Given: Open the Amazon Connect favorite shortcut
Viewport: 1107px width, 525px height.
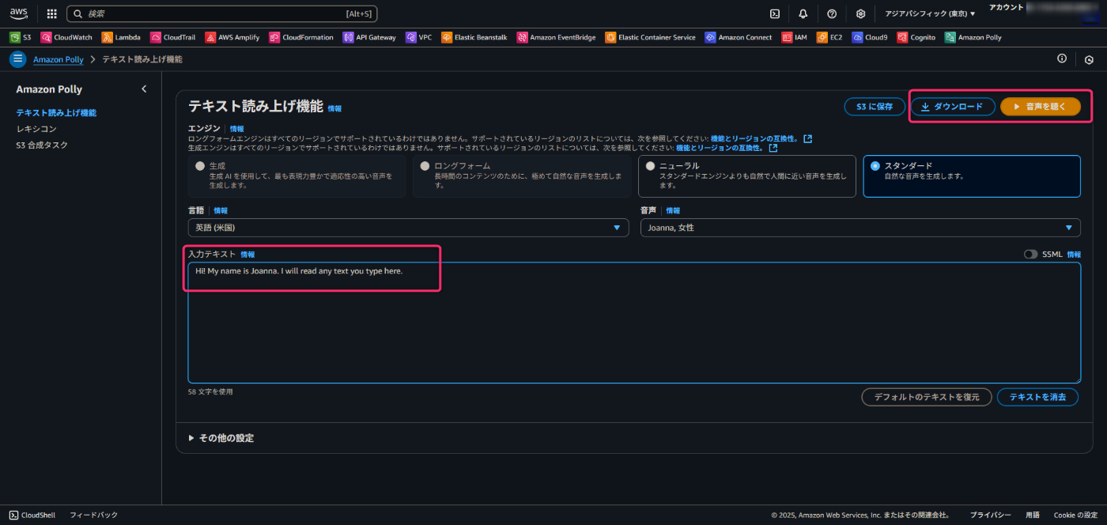Looking at the screenshot, I should pyautogui.click(x=739, y=37).
